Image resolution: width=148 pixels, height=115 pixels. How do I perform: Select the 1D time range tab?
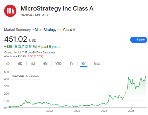(x=8, y=64)
